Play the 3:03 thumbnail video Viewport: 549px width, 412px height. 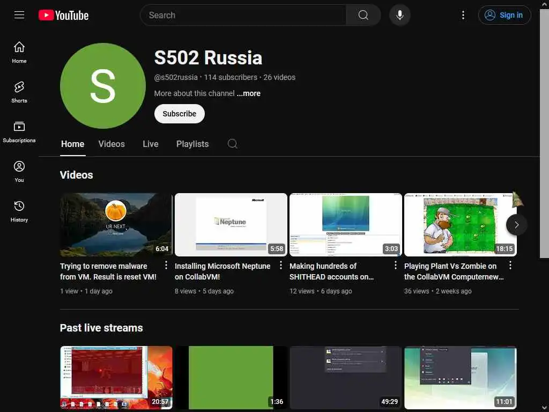[346, 225]
